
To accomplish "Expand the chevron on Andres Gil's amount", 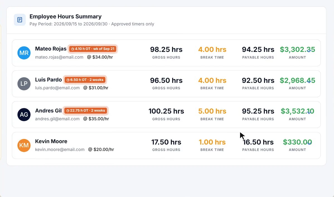I will tap(309, 112).
